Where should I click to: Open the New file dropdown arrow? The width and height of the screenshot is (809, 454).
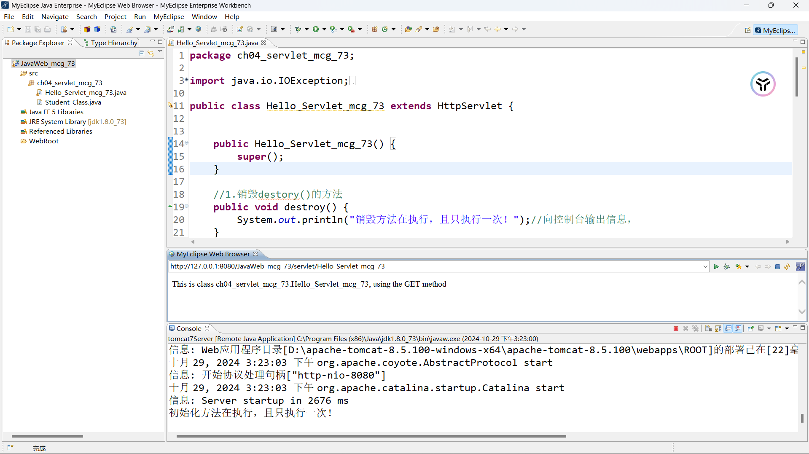19,29
